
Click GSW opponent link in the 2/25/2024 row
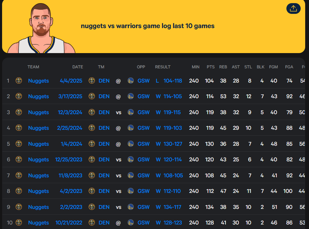point(144,128)
